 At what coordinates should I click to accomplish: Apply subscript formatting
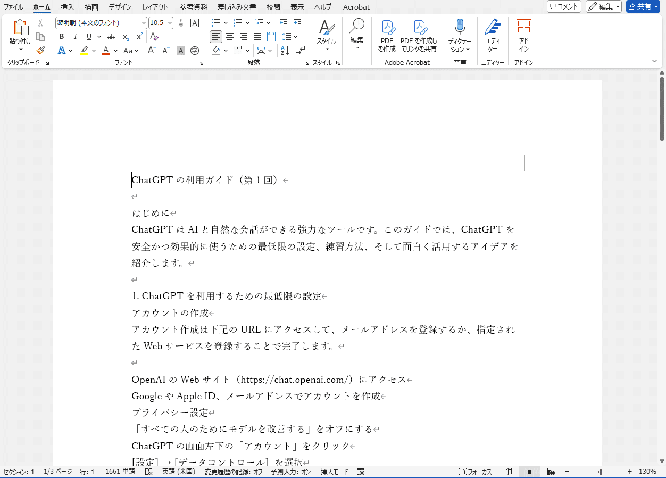coord(126,37)
